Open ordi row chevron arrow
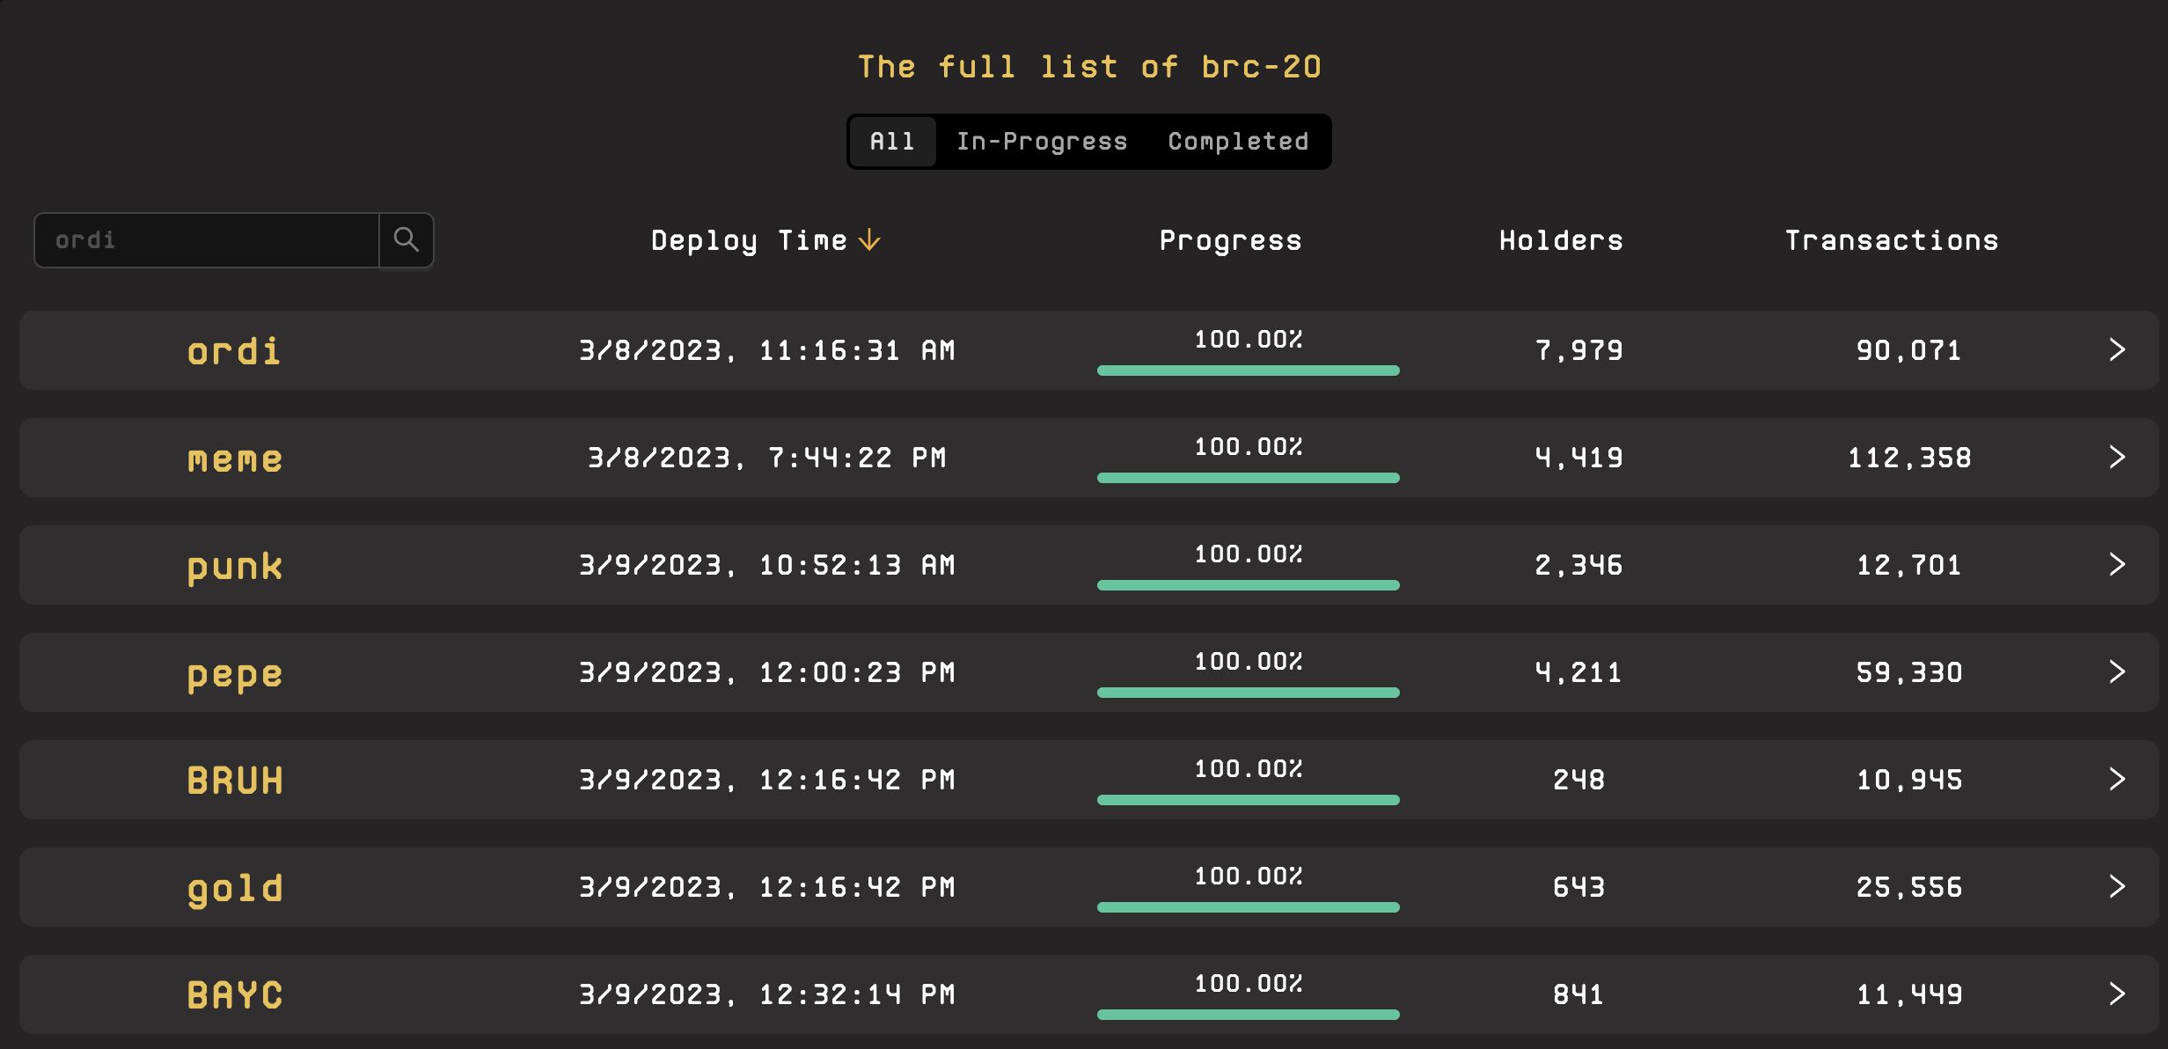 [2117, 350]
